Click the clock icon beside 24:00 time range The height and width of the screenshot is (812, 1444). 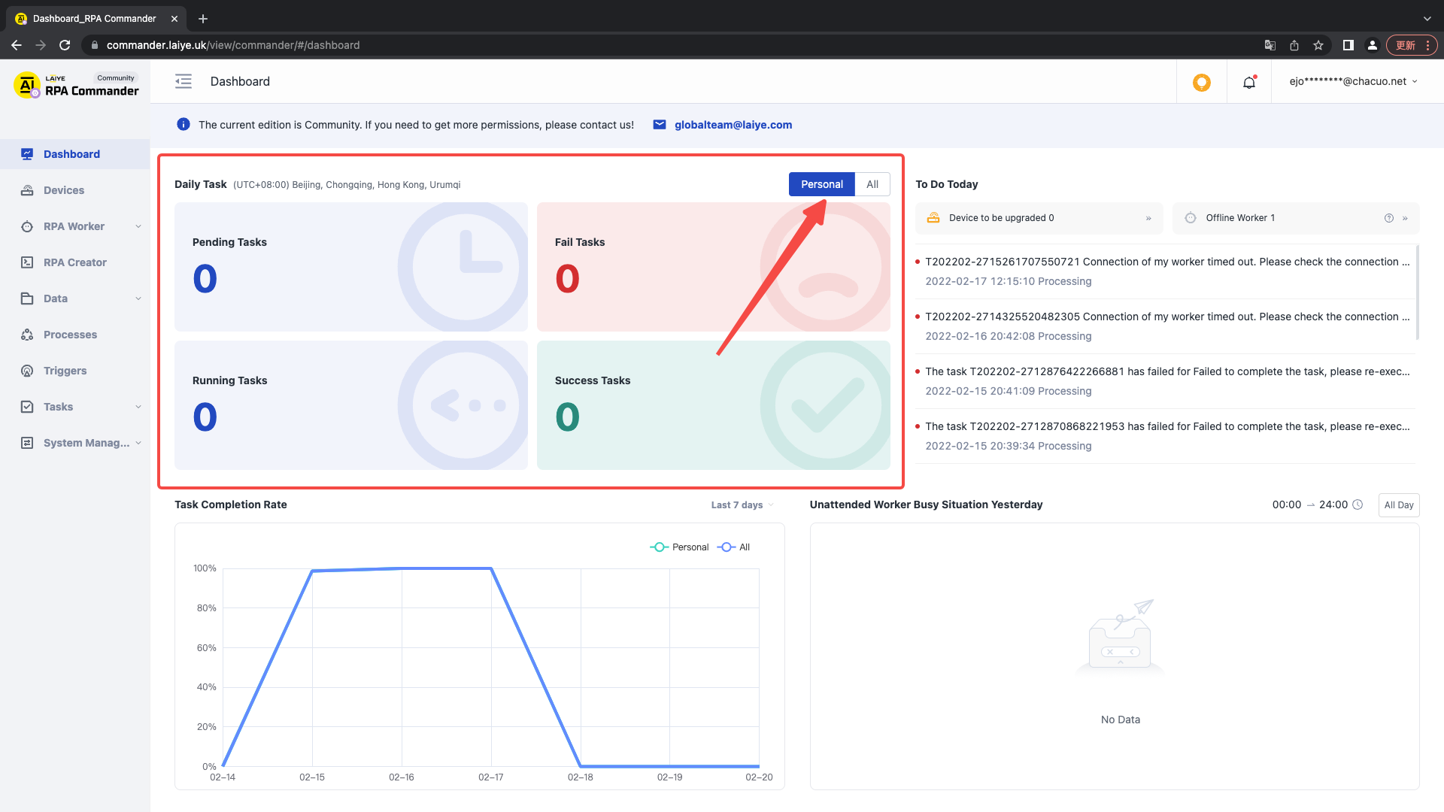click(1358, 504)
